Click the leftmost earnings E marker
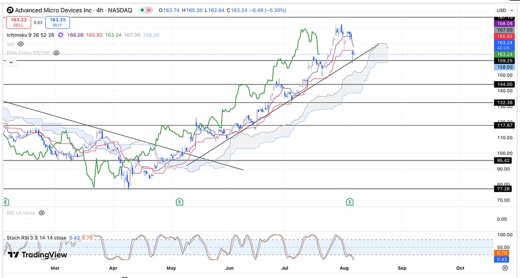The height and width of the screenshot is (278, 520). (x=6, y=202)
